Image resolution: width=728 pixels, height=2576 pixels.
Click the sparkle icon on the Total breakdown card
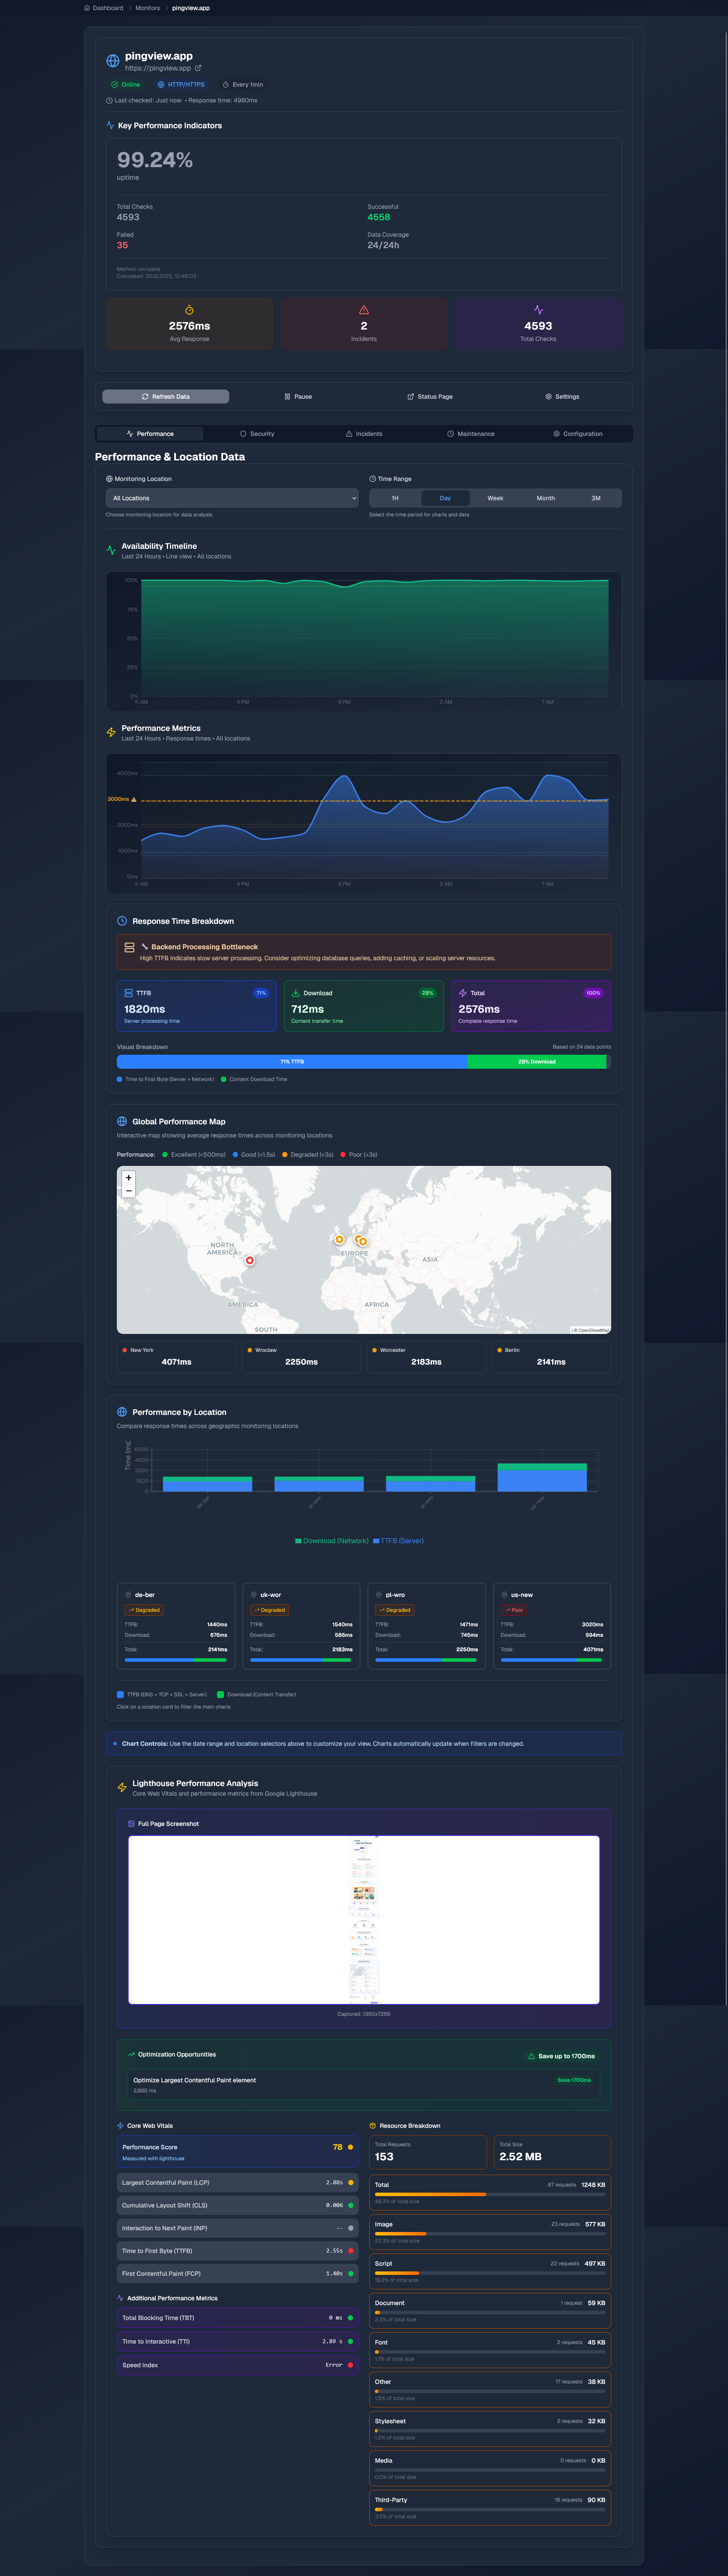(463, 993)
